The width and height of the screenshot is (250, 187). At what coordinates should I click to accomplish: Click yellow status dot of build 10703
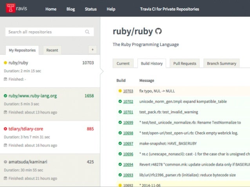120,91
